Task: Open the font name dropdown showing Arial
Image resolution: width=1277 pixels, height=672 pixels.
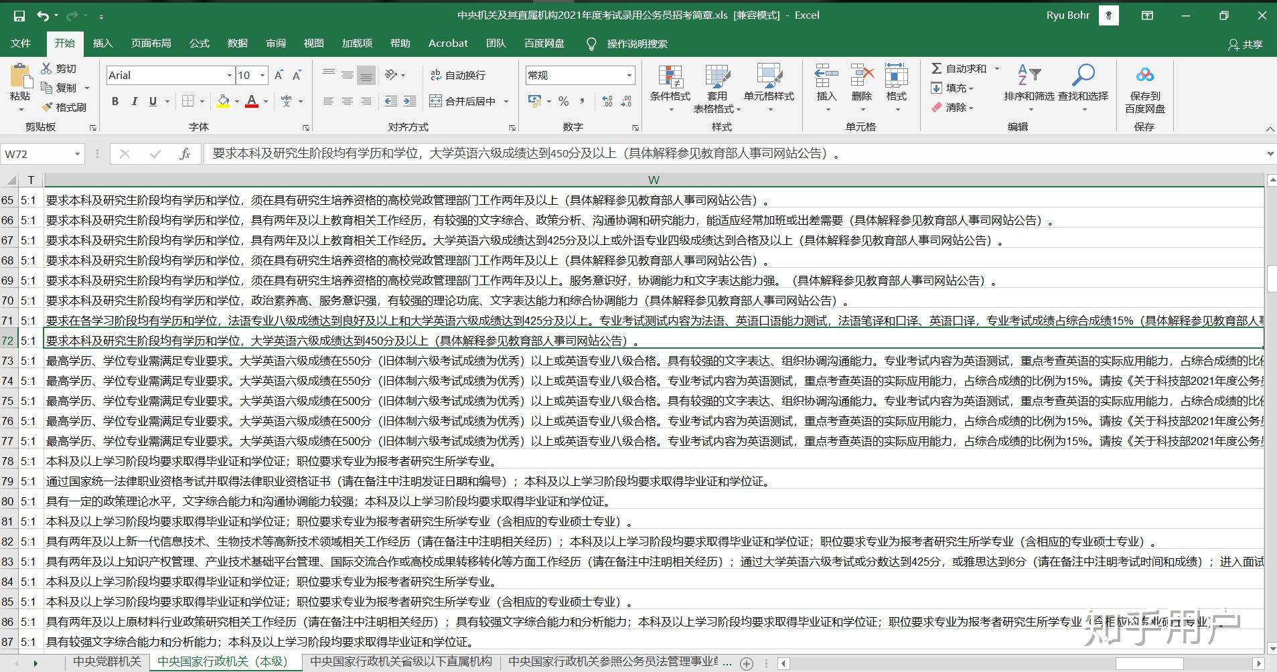Action: coord(229,76)
